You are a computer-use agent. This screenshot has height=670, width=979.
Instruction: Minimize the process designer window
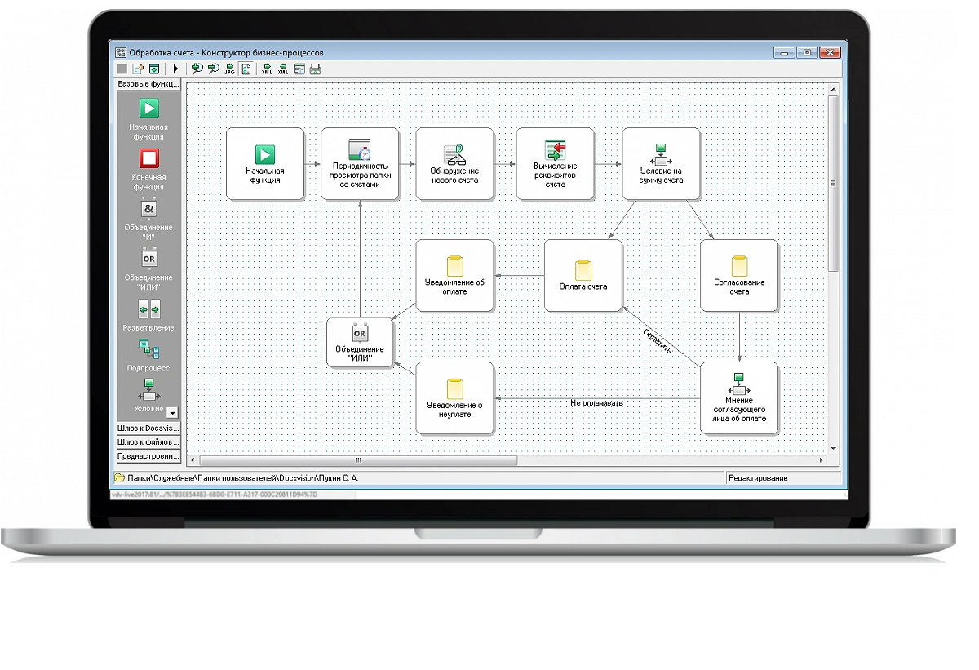[x=785, y=52]
